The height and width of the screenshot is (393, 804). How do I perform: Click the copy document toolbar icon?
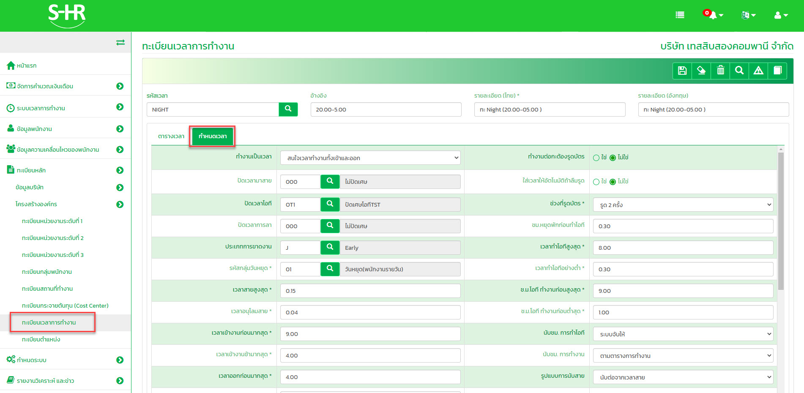(x=777, y=71)
